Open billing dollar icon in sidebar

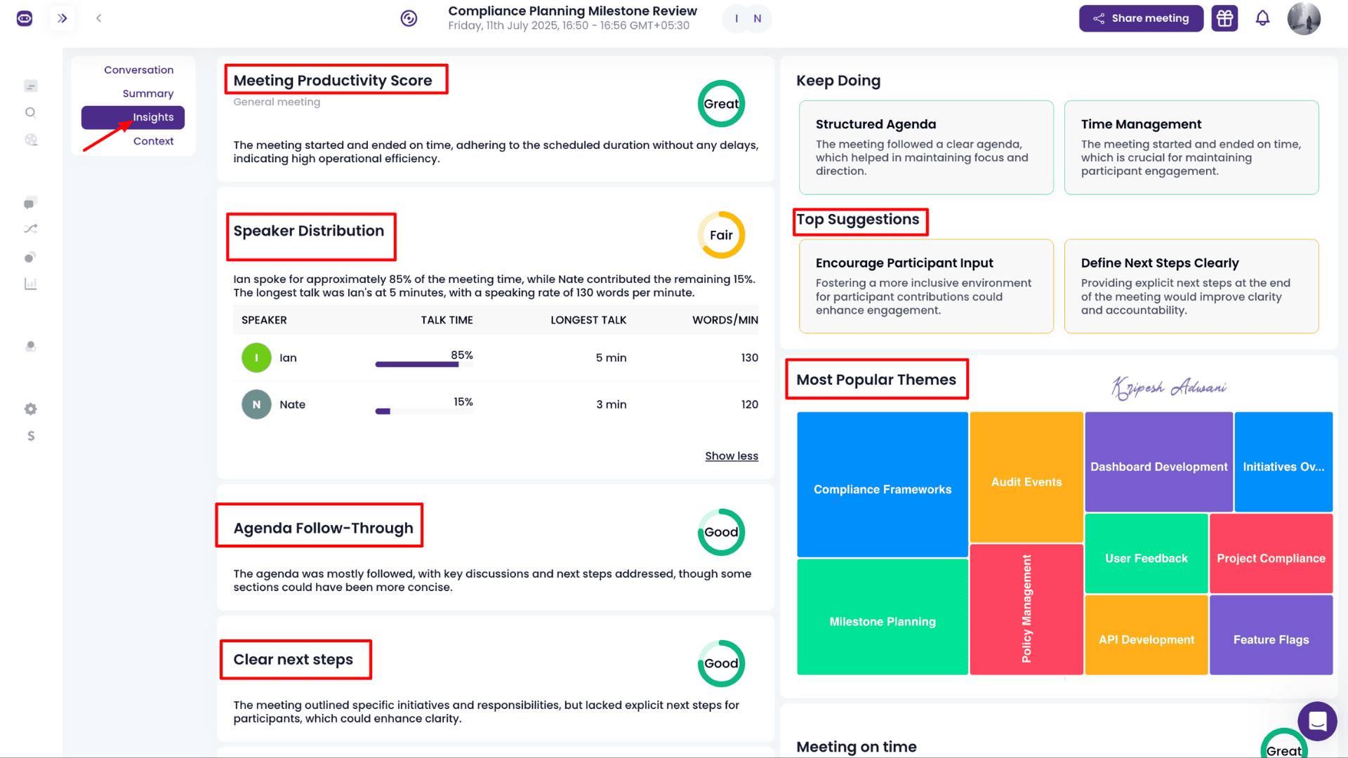pyautogui.click(x=30, y=436)
